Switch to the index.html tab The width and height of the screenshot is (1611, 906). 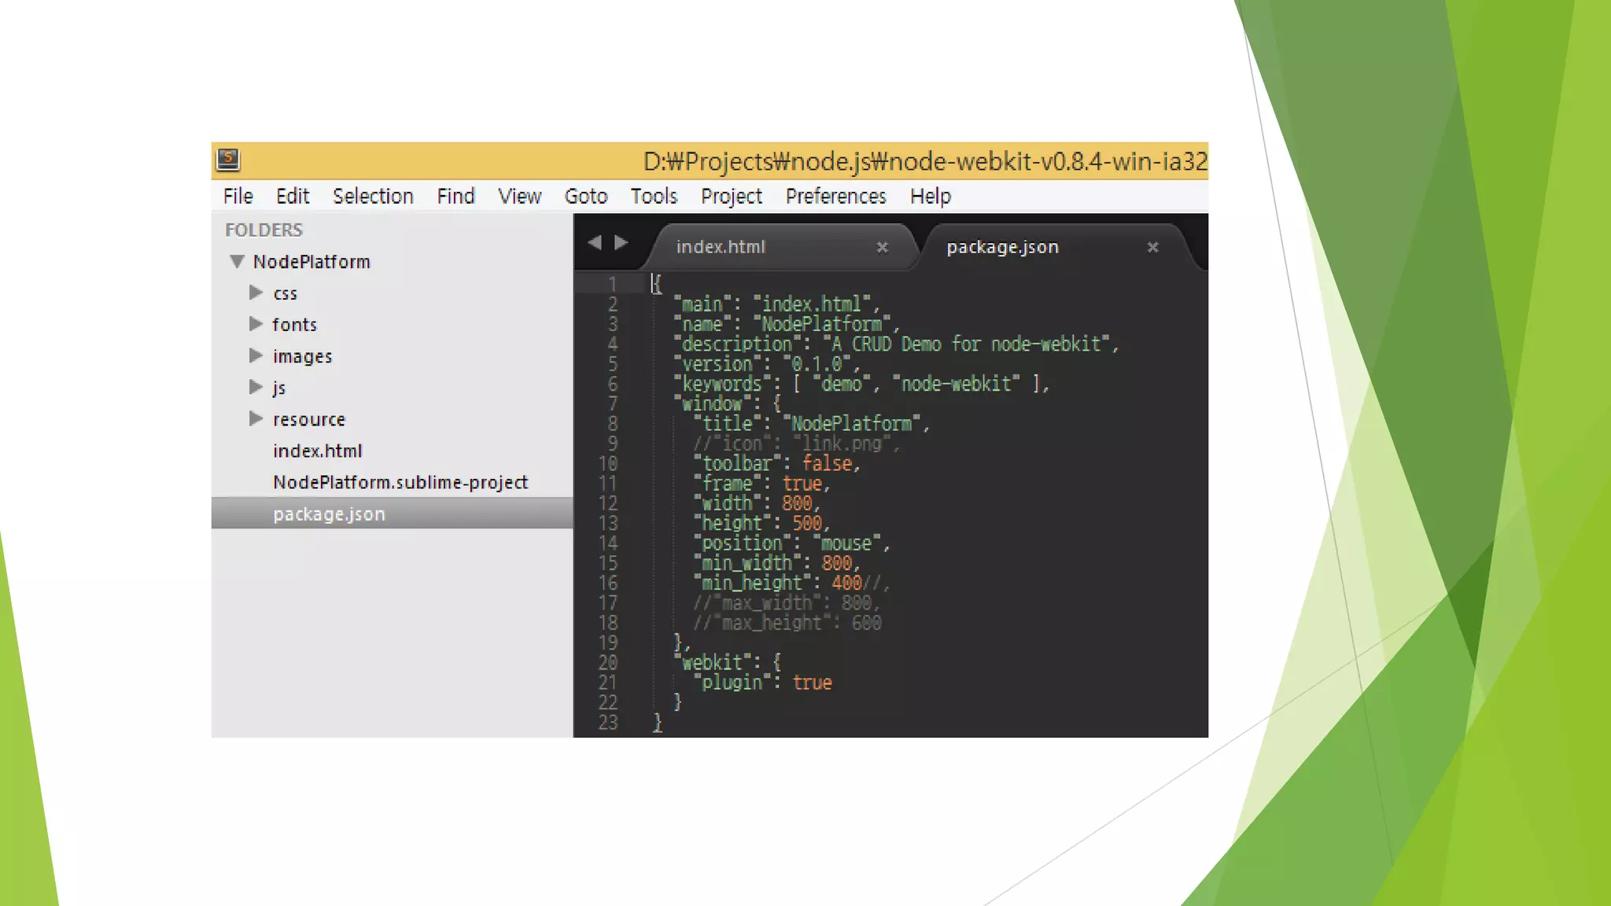pyautogui.click(x=721, y=247)
